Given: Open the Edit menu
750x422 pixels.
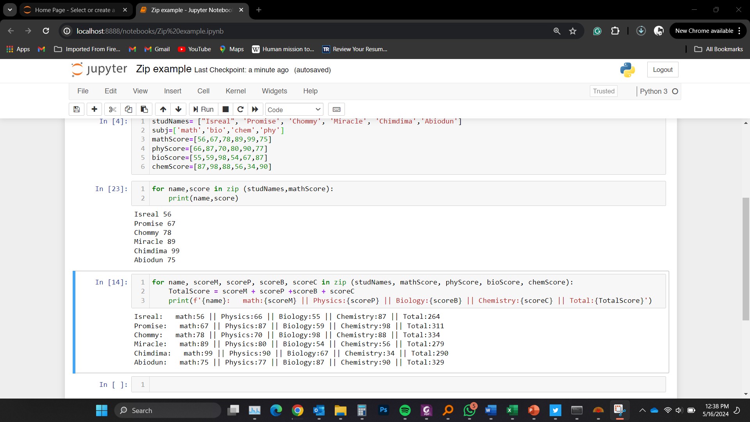Looking at the screenshot, I should [111, 91].
